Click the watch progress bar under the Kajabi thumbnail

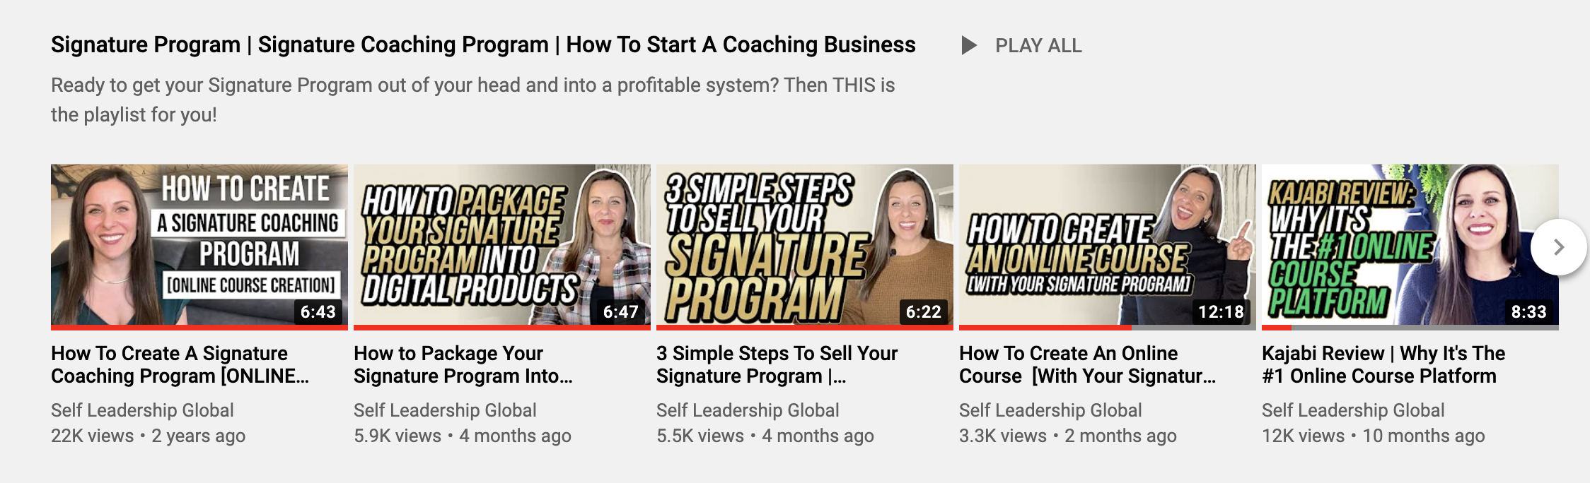(1410, 328)
